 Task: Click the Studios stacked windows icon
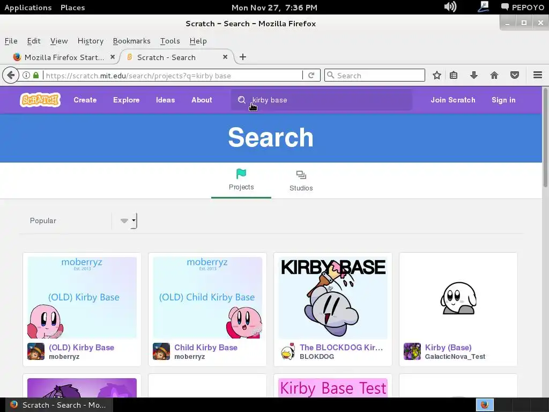(x=301, y=175)
